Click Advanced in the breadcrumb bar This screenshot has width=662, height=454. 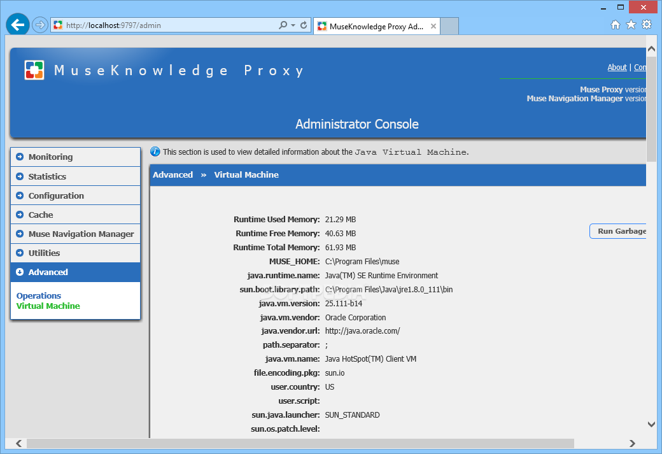click(x=173, y=174)
